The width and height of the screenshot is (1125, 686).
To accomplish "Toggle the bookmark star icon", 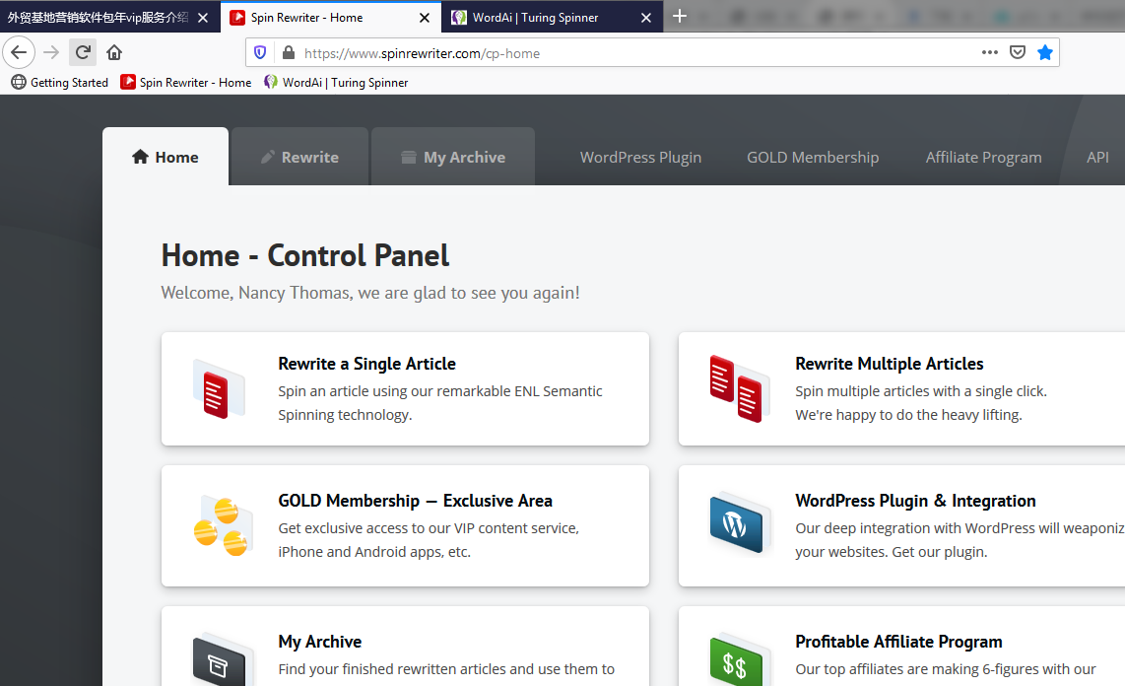I will point(1045,52).
